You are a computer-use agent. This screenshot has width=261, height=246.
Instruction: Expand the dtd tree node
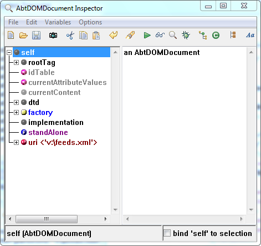click(x=16, y=102)
